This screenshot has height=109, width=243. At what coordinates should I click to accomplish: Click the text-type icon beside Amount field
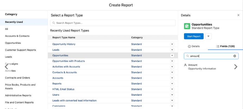185,65
